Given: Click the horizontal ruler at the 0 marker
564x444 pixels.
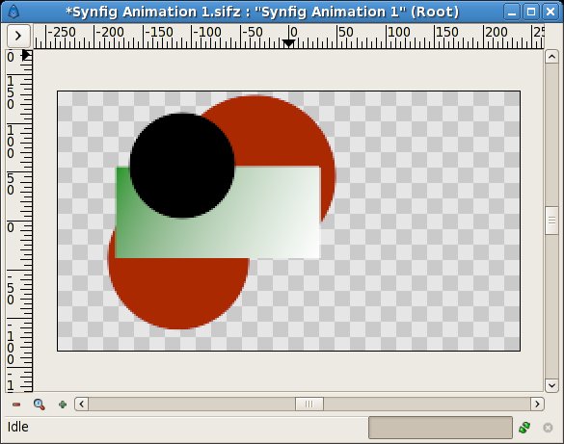Looking at the screenshot, I should pyautogui.click(x=289, y=37).
